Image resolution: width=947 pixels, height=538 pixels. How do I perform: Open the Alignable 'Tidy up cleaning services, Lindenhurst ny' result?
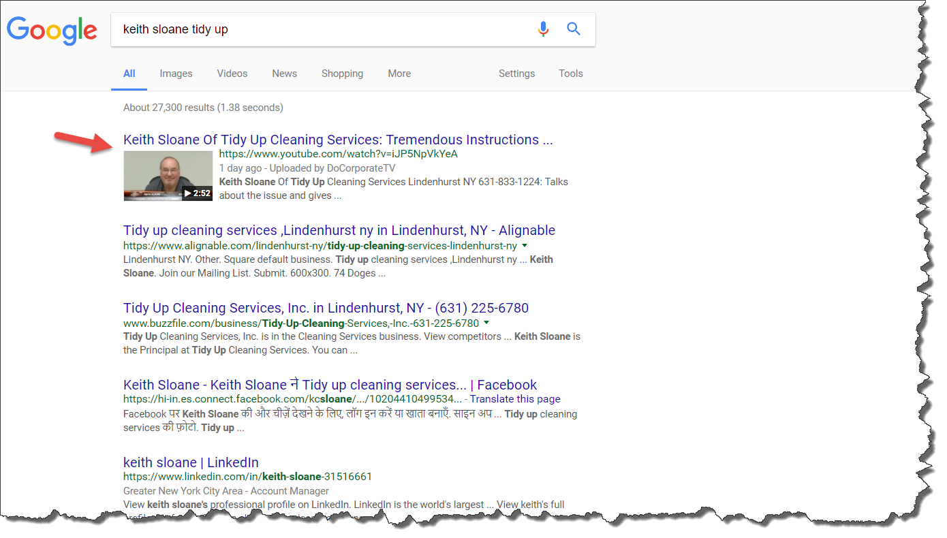pyautogui.click(x=339, y=230)
